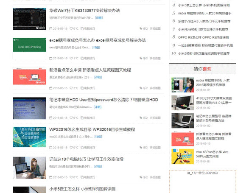Click category icon on excel括号变成负号 article
The height and width of the screenshot is (193, 249).
pyautogui.click(x=82, y=58)
